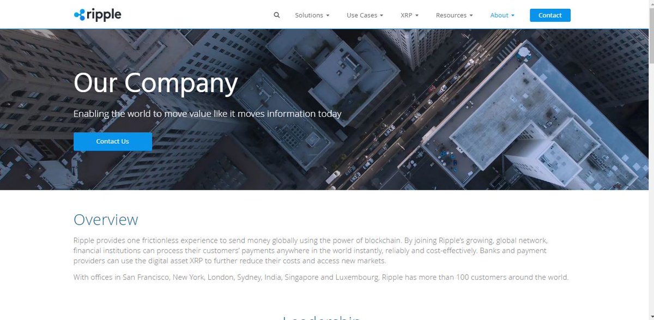The image size is (654, 320).
Task: Click the partially visible Leadership heading
Action: click(321, 317)
